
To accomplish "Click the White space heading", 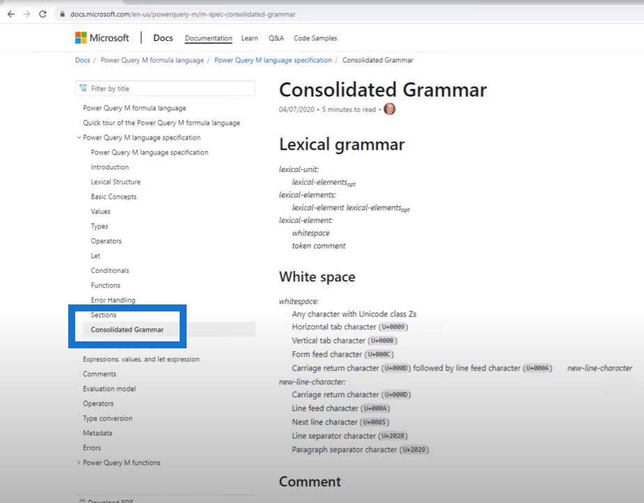I will click(x=317, y=277).
